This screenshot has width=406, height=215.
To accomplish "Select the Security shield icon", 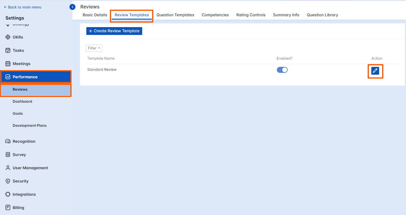I will (8, 181).
